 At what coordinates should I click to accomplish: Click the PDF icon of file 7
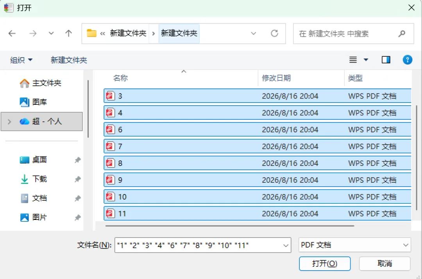click(x=110, y=146)
